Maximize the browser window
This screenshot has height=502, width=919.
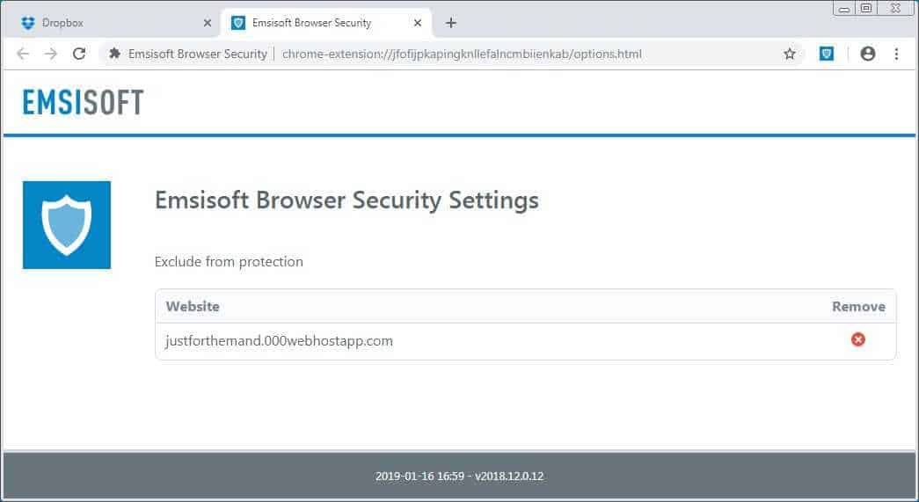point(866,8)
